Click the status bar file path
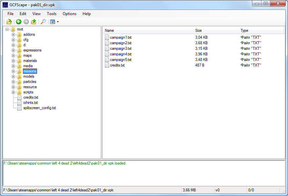Screen dimensions: 288x196 point(58,190)
